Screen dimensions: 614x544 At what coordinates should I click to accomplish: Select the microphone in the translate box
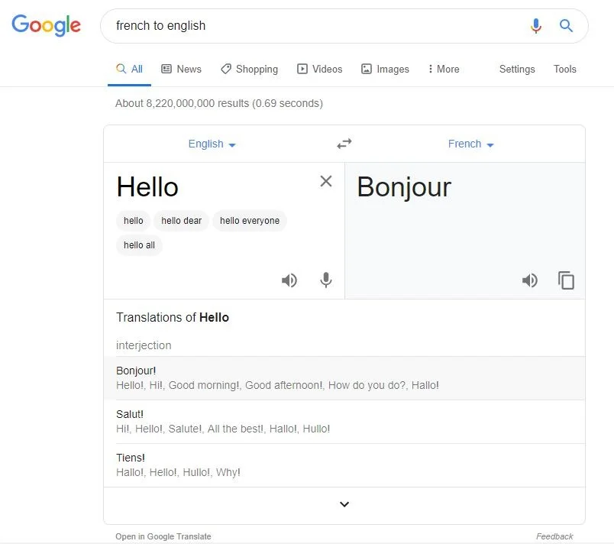[x=325, y=280]
